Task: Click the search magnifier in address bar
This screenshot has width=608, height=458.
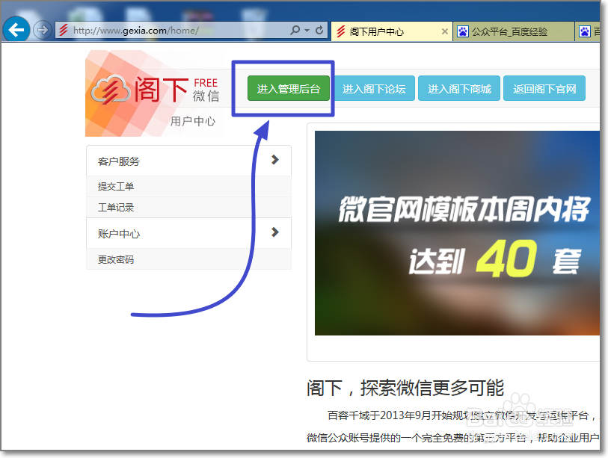Action: click(x=295, y=30)
